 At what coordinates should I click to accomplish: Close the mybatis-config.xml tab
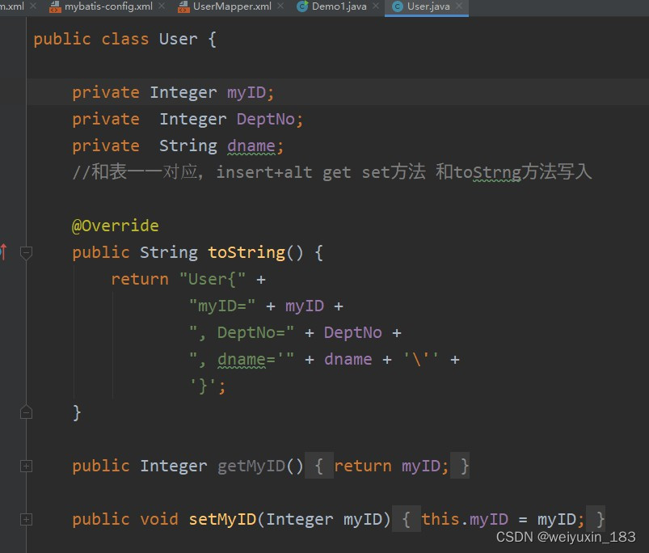(162, 6)
